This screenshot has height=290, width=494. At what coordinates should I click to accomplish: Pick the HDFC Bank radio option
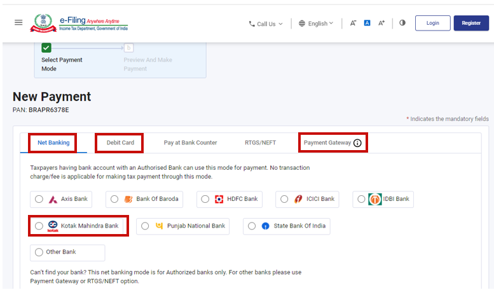(205, 199)
